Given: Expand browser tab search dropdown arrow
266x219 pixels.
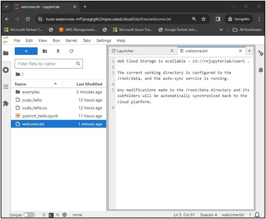Looking at the screenshot, I should click(6, 7).
